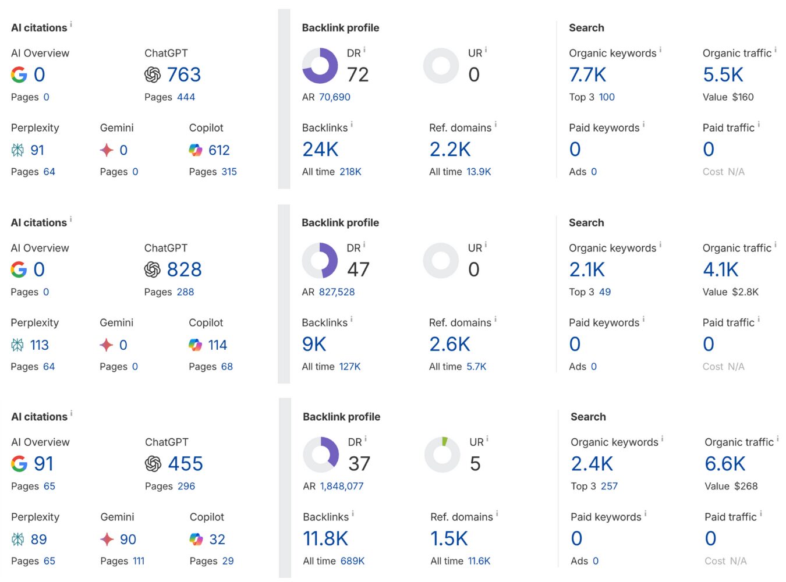Click the ChatGPT icon beside 763

click(153, 74)
